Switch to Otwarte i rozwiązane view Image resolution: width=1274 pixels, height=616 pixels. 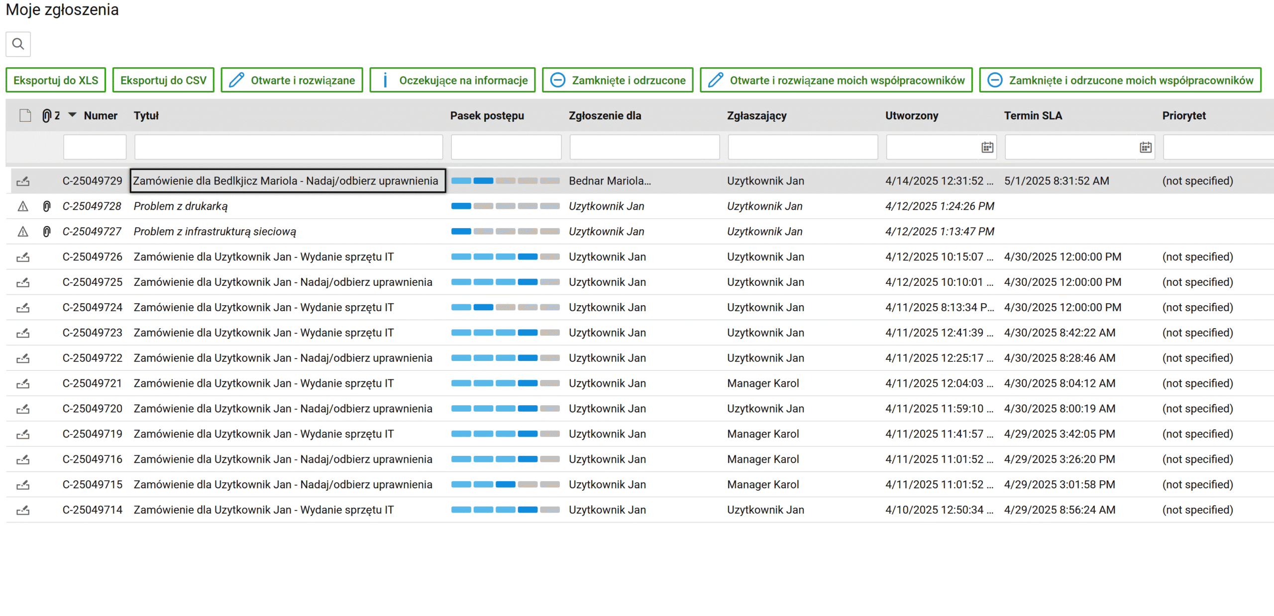[292, 81]
